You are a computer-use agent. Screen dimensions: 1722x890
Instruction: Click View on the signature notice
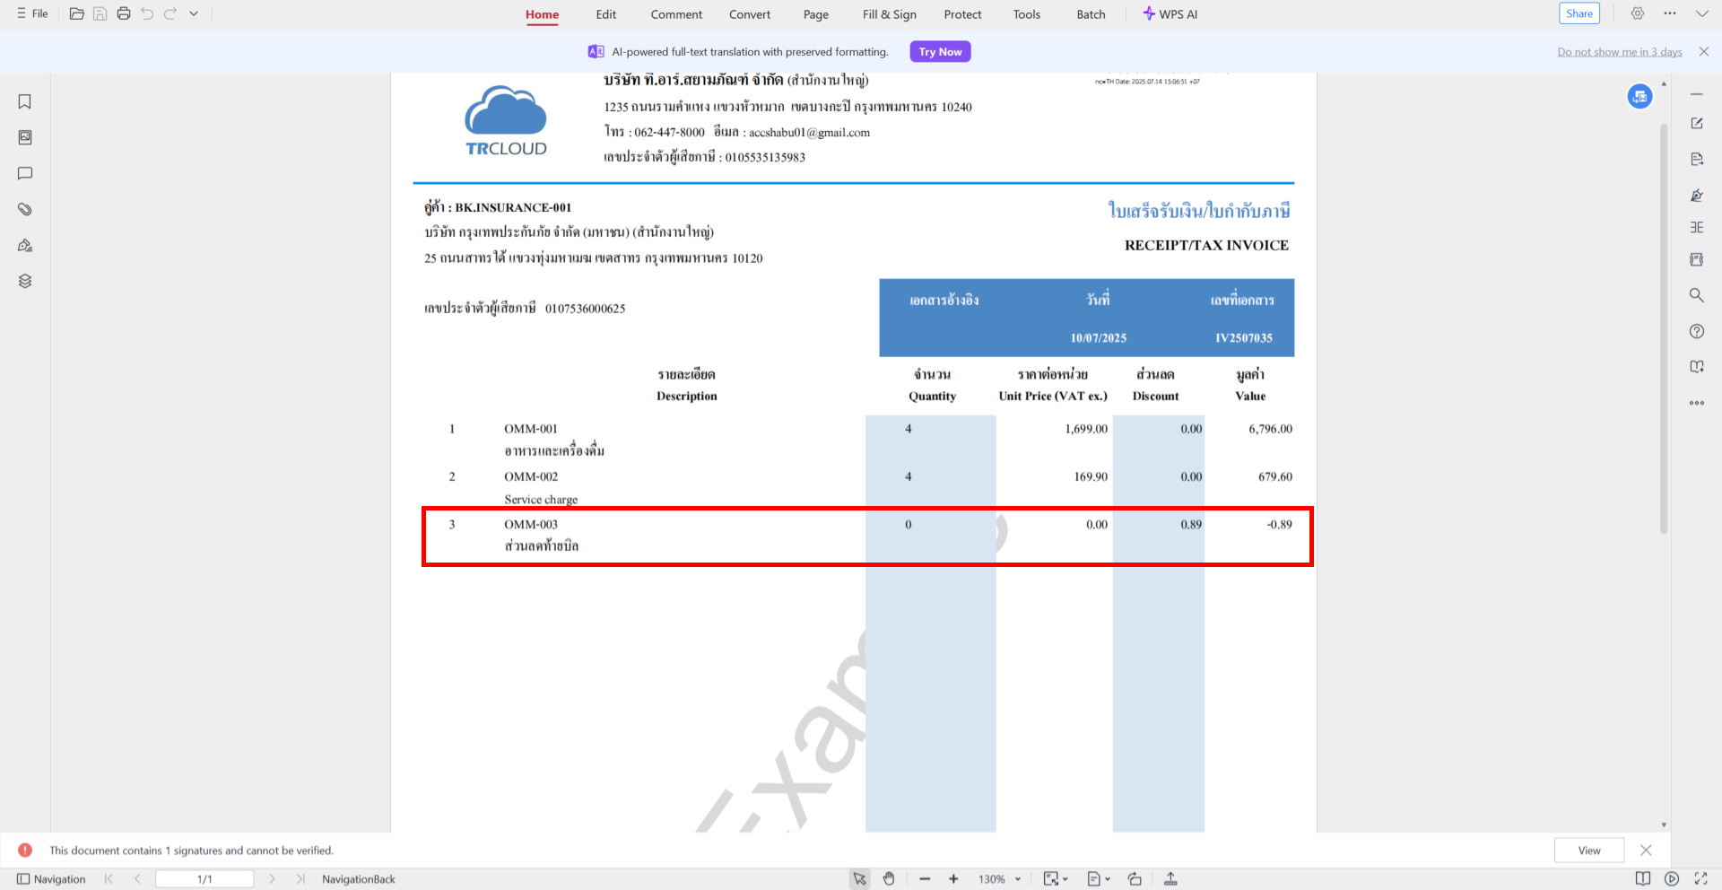(x=1589, y=851)
